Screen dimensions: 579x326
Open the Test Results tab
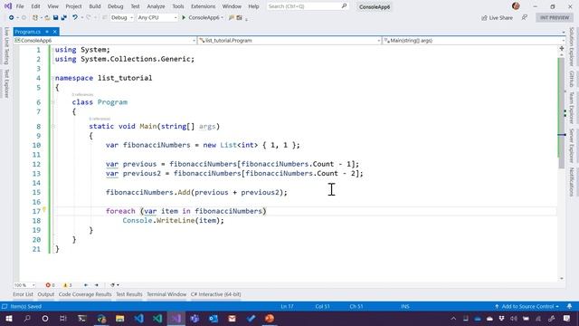(128, 294)
